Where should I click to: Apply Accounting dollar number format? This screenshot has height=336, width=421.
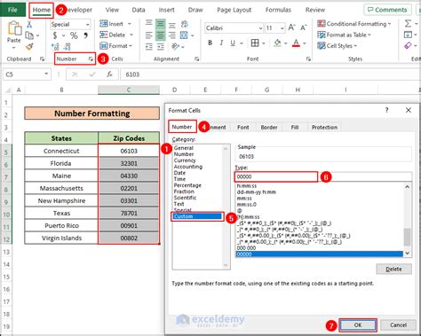pos(55,35)
